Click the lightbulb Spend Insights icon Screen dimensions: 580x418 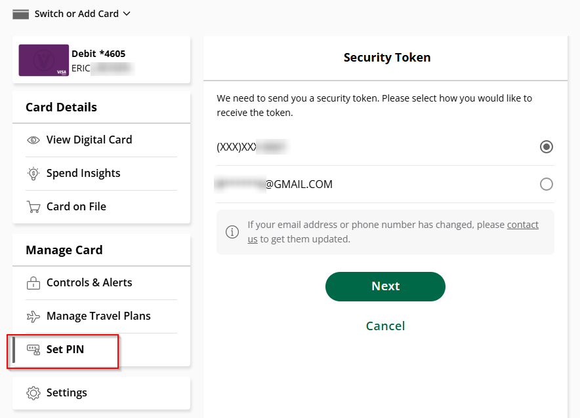click(33, 174)
